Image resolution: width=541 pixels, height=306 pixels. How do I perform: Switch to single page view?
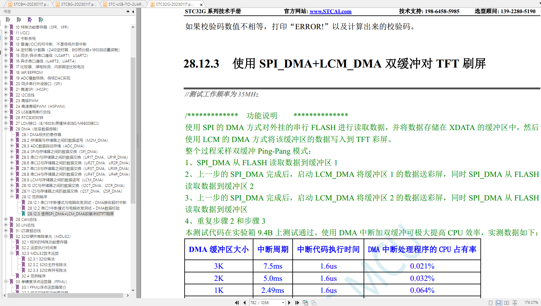pos(490,303)
